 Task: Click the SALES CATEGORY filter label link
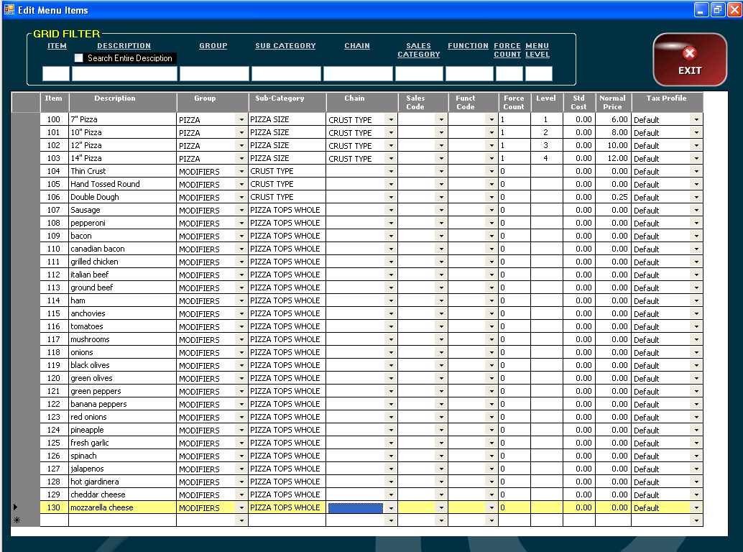[418, 50]
